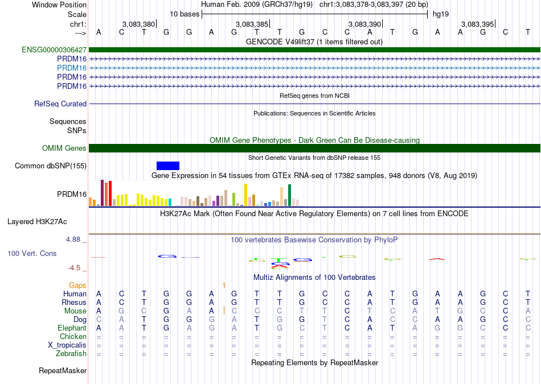Click the PRDM16 label beside GTEx bar chart
541x384 pixels.
tap(72, 195)
